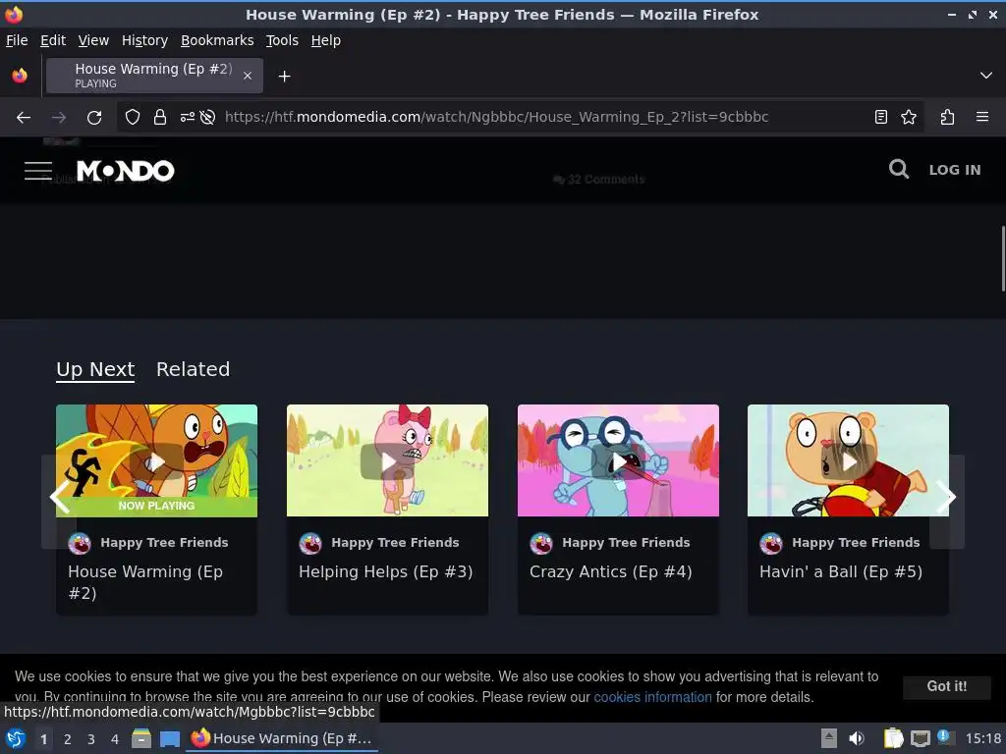Open the site search magnifier
The image size is (1006, 754).
tap(898, 169)
